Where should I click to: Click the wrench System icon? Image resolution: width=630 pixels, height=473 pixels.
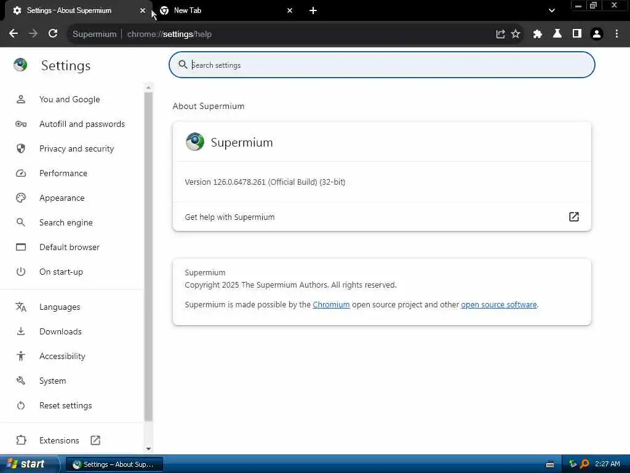tap(21, 381)
